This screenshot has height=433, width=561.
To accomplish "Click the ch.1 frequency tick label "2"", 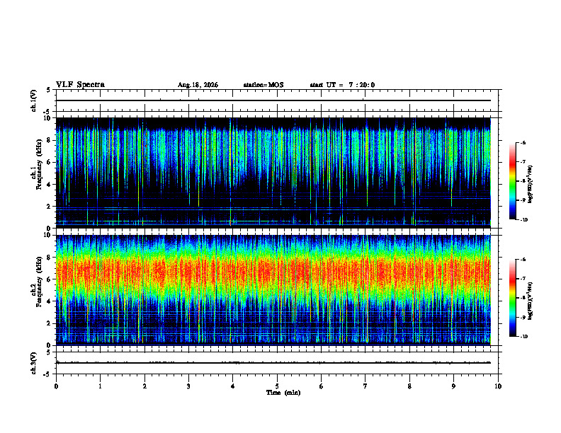I will 49,207.
